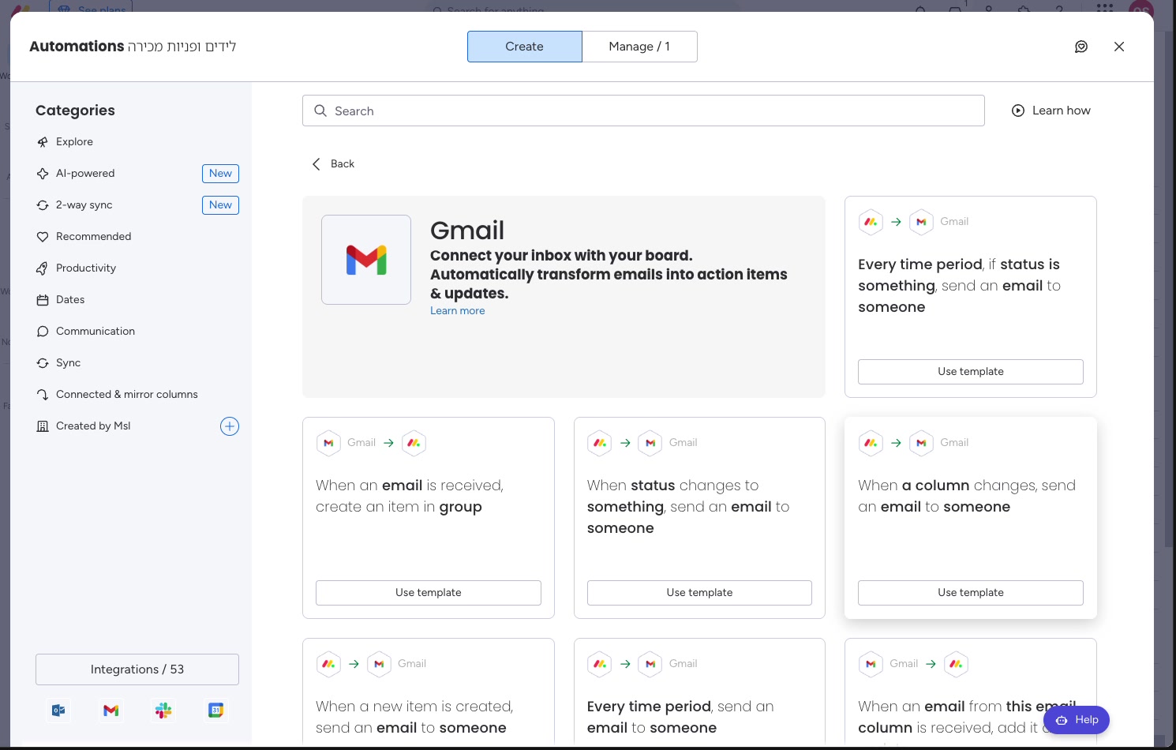Open the Slack integration icon
This screenshot has width=1176, height=750.
(x=163, y=711)
